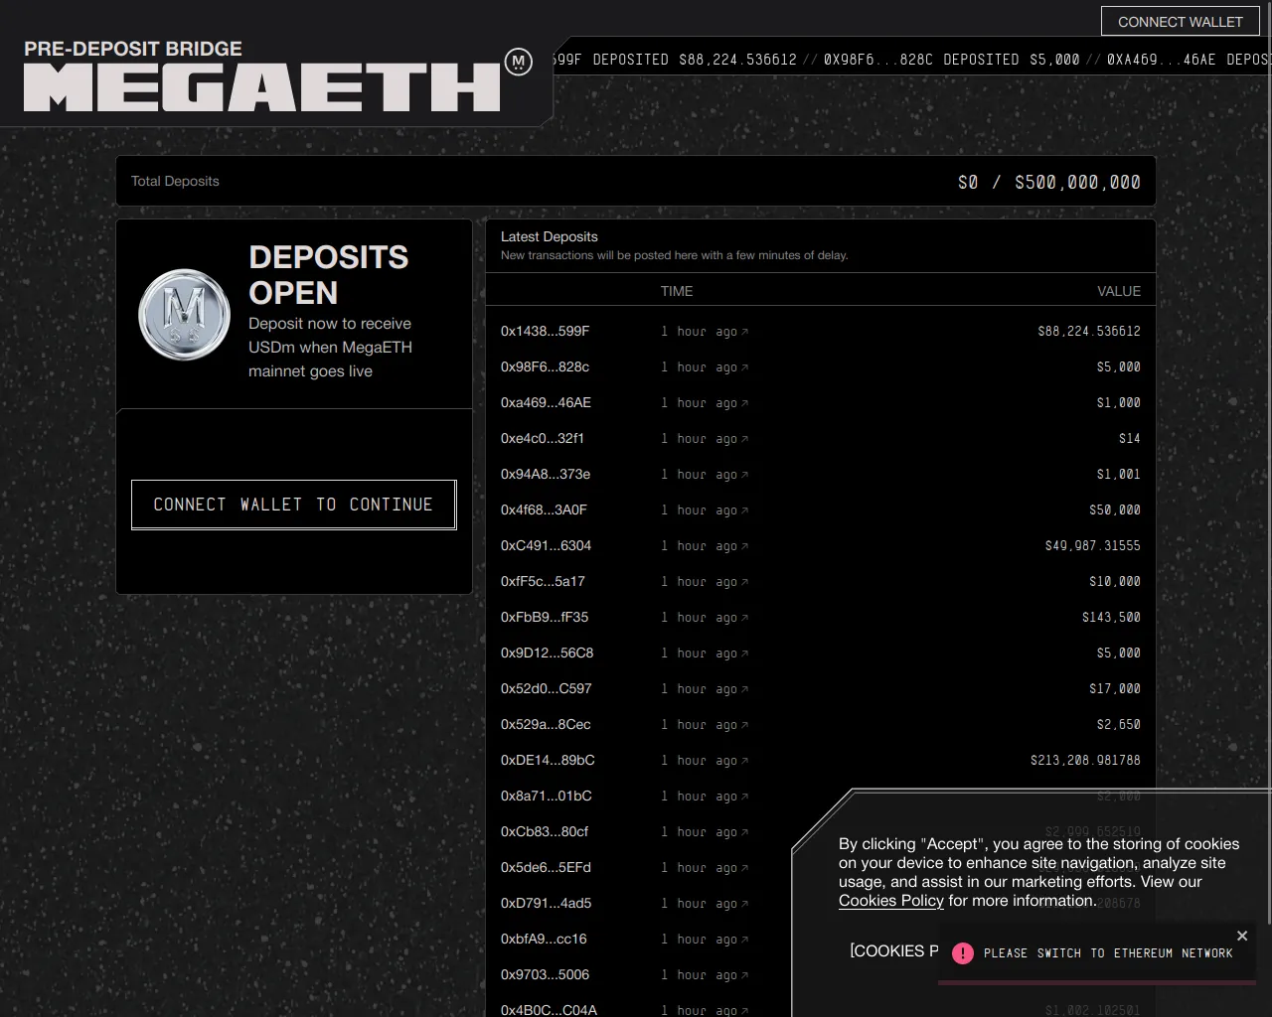Click the TIME column header

pyautogui.click(x=676, y=291)
